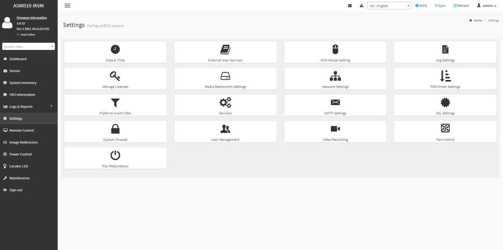Screen dimensions: 503x250
Task: Click the firmware version 1.0.12 text
Action: pos(21,23)
